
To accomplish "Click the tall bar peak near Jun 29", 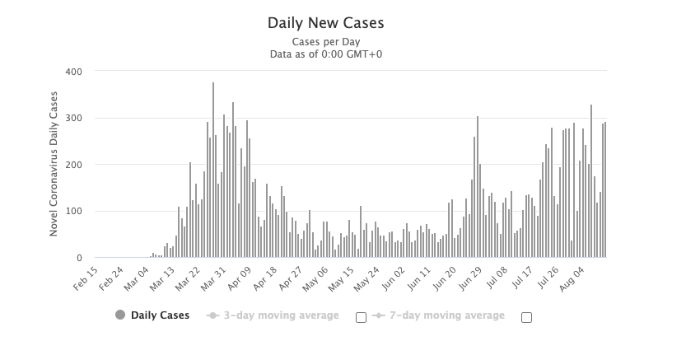I will coord(478,187).
